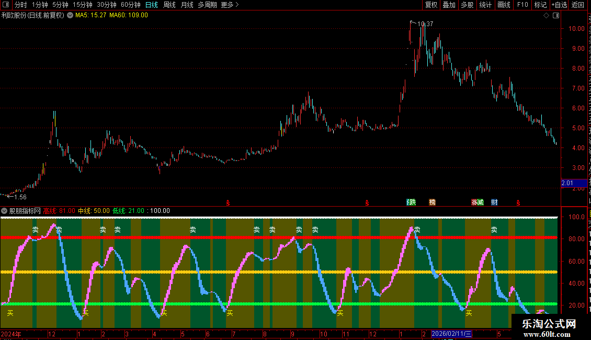Open the 多周期 multi-period view
This screenshot has width=591, height=340.
coord(207,5)
